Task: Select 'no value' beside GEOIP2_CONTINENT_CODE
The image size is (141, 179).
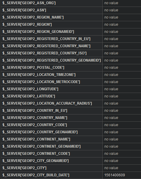Action: 111,154
